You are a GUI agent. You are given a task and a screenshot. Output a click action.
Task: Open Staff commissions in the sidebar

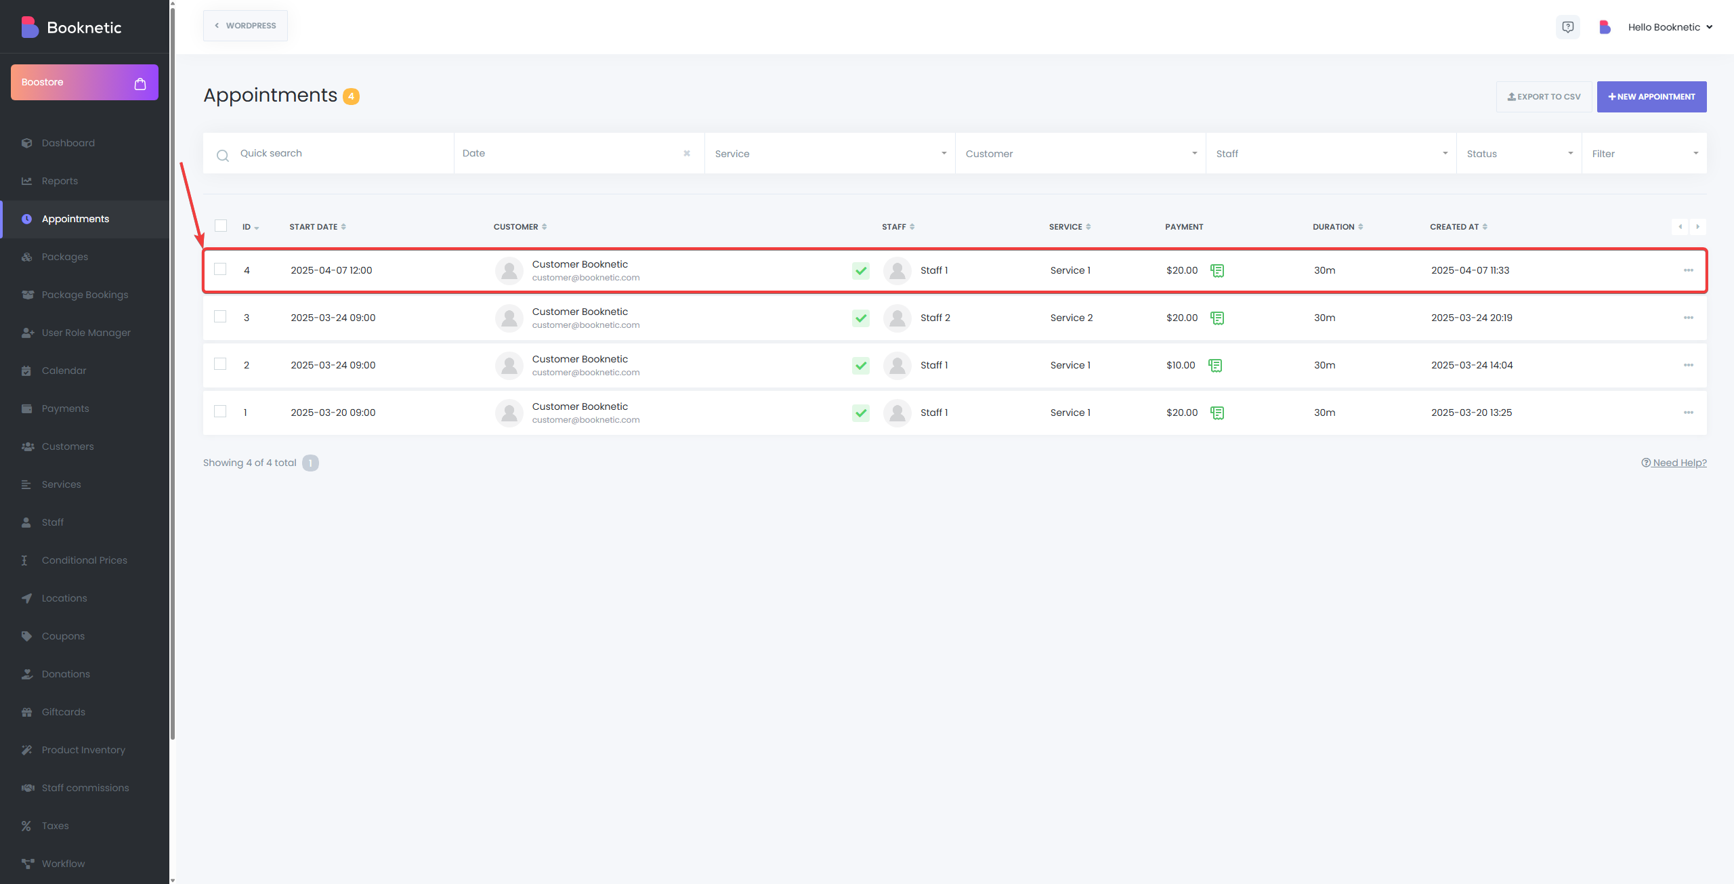[x=85, y=788]
